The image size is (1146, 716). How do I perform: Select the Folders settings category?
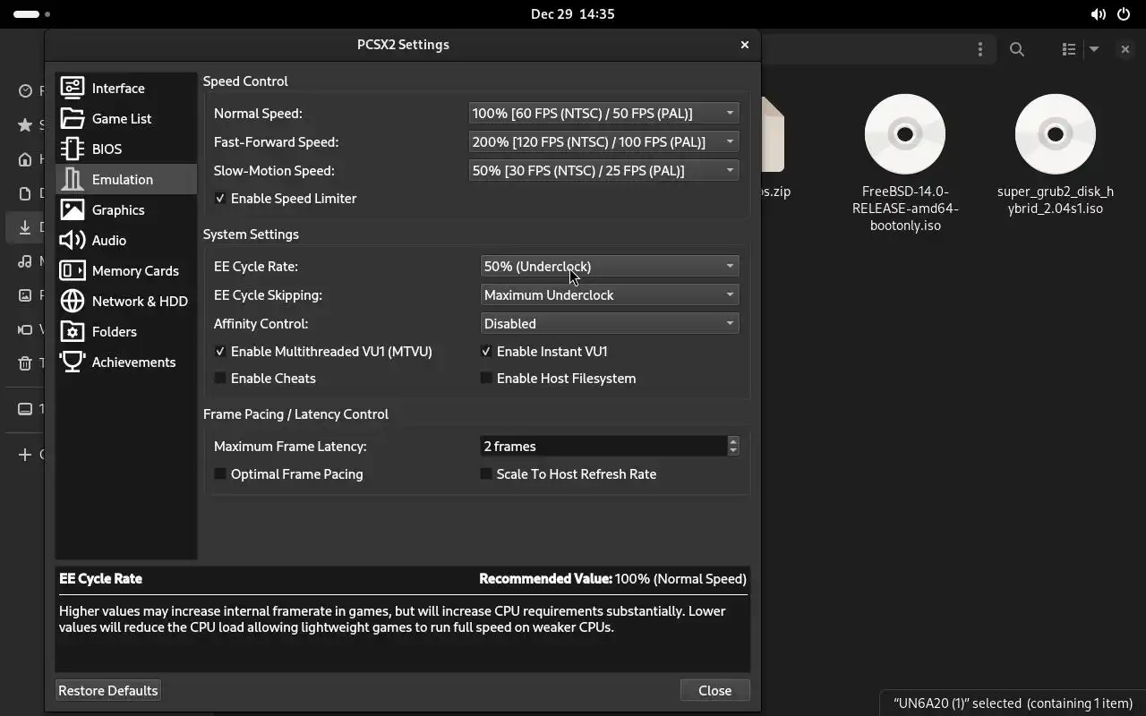coord(126,331)
